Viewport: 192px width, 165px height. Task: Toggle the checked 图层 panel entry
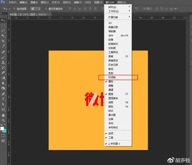coord(118,94)
